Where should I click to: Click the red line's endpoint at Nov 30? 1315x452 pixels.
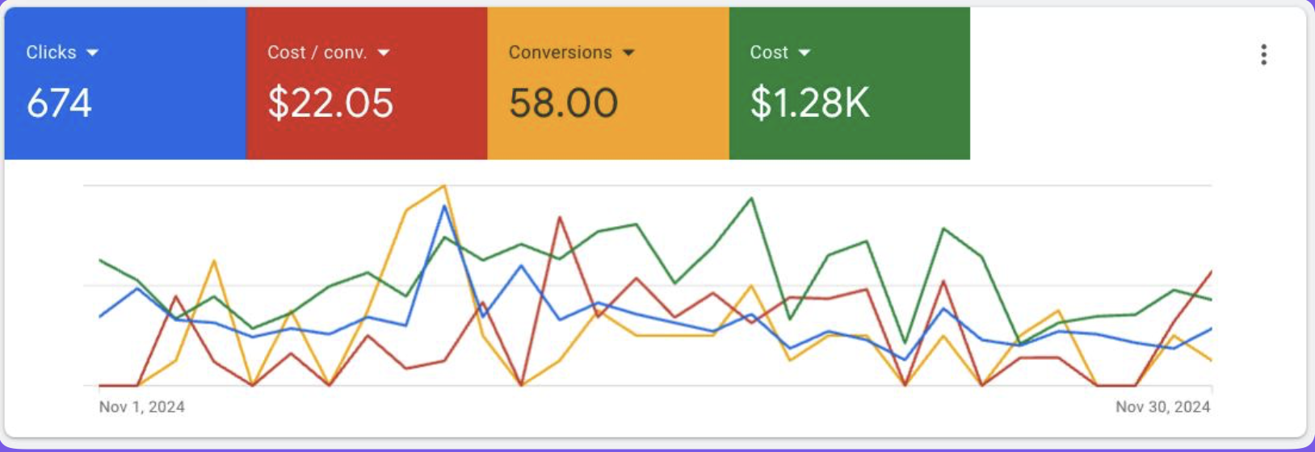pyautogui.click(x=1210, y=272)
